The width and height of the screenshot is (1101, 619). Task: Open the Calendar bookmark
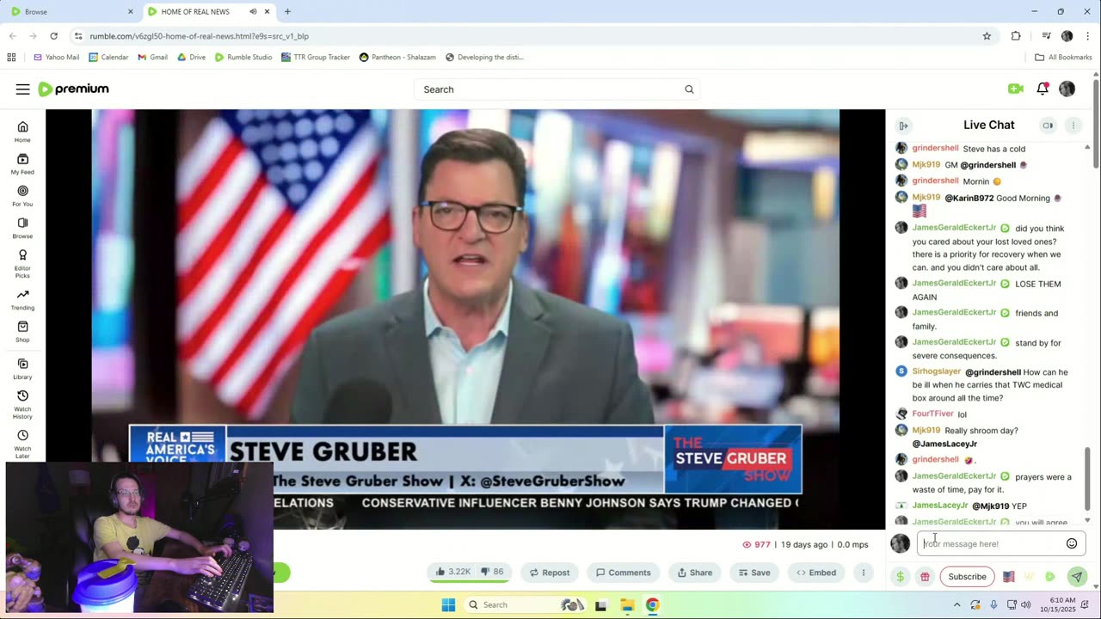[x=108, y=58]
